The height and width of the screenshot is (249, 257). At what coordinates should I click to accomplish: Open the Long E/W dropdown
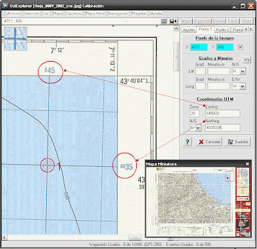click(242, 86)
